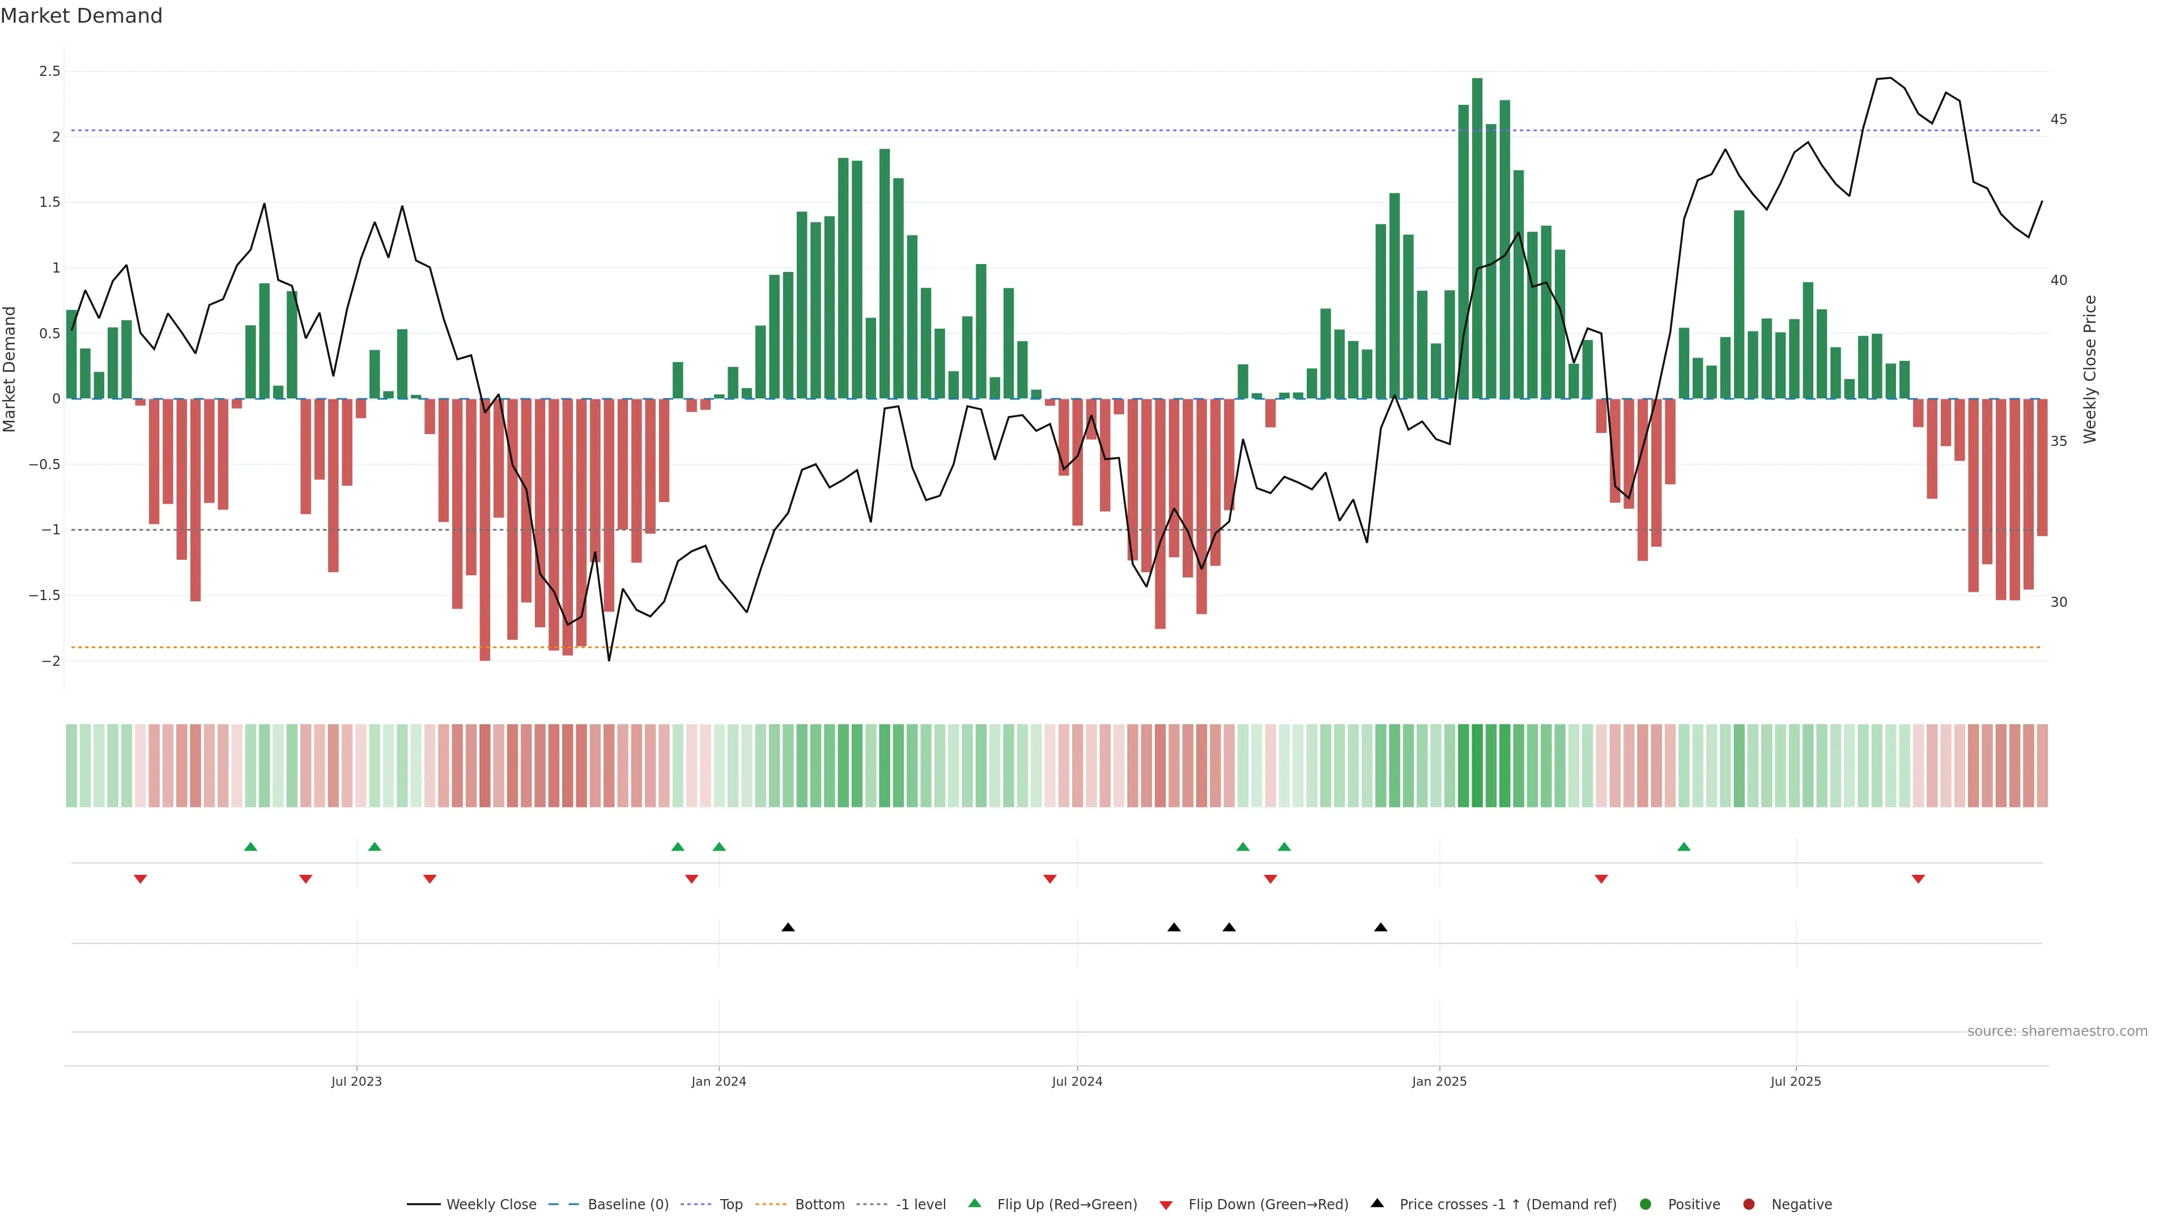Toggle the Top dotted line legend item
Viewport: 2176px width, 1224px height.
point(730,1204)
